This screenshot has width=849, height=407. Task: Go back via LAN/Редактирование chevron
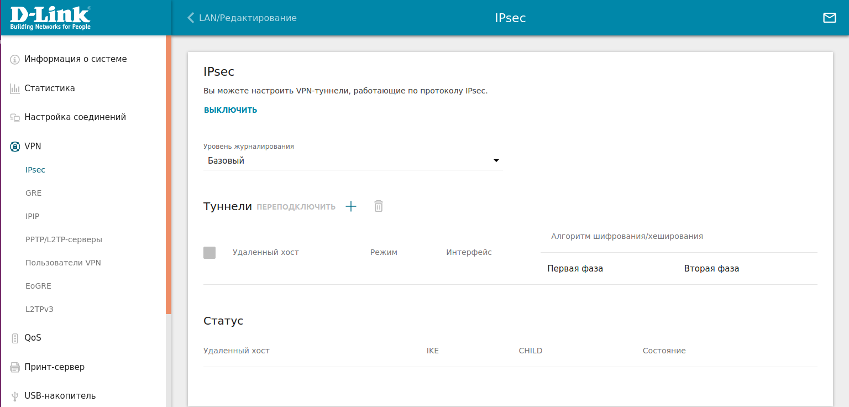191,18
